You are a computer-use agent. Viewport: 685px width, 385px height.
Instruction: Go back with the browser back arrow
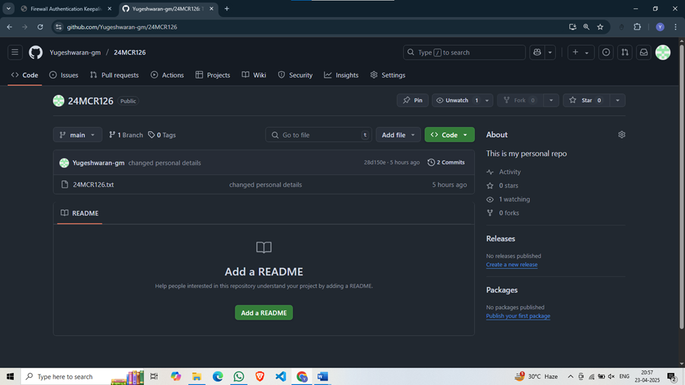pos(10,27)
